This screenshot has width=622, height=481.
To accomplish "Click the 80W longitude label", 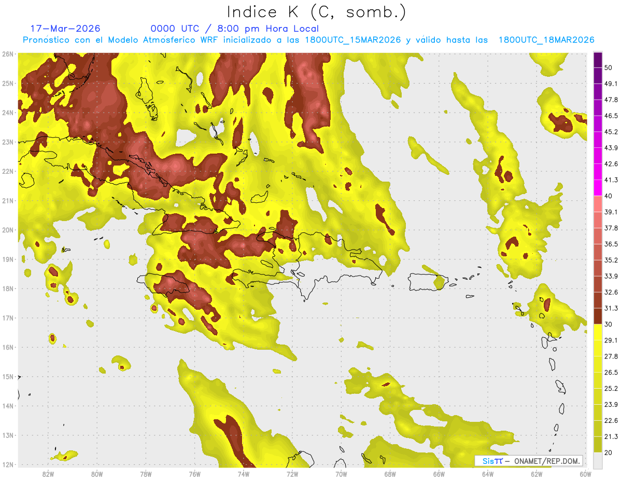I will [x=97, y=474].
